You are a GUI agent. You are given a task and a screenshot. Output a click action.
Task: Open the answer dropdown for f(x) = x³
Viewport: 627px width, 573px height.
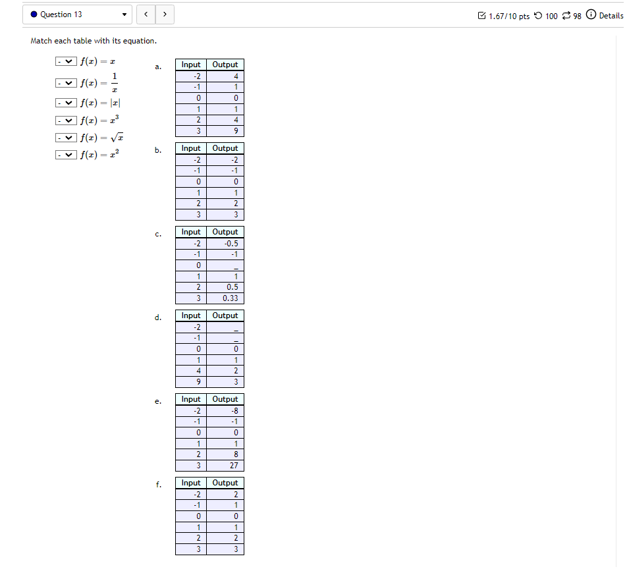[65, 120]
